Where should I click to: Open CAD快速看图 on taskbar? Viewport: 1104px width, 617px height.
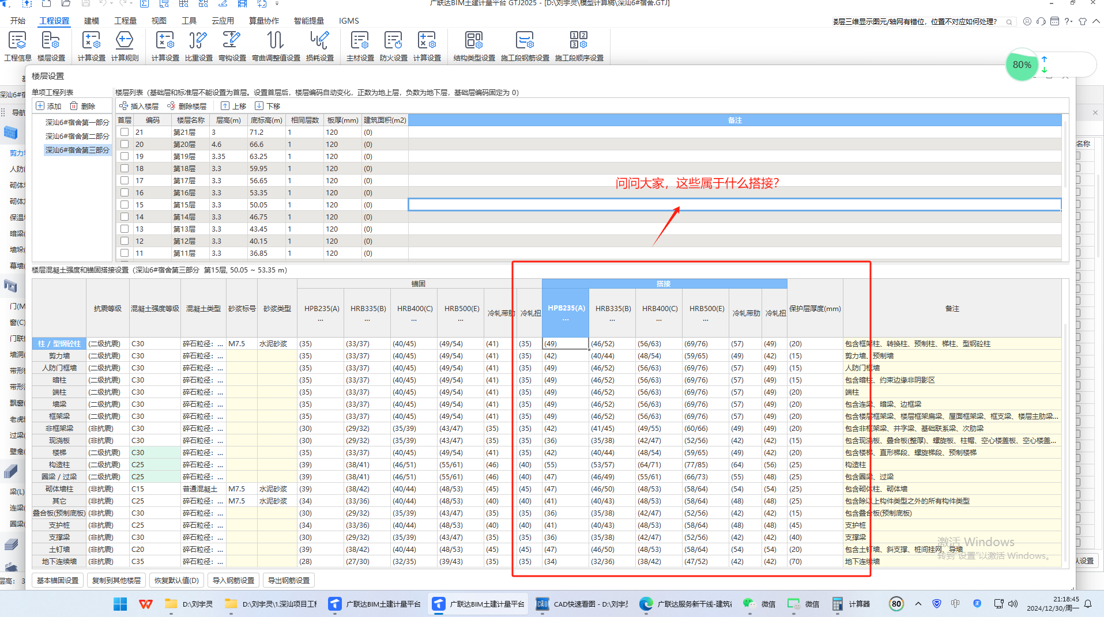click(x=581, y=604)
